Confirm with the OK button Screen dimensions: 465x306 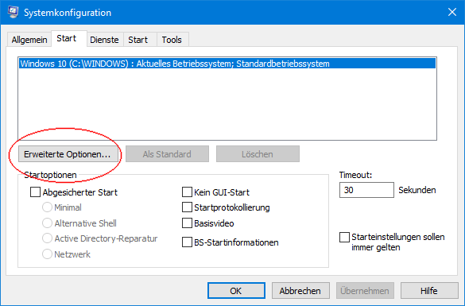pyautogui.click(x=236, y=291)
